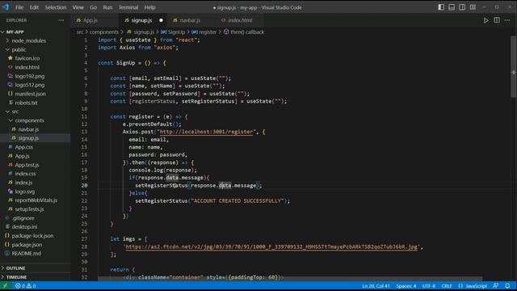Open the Terminal menu

click(128, 7)
